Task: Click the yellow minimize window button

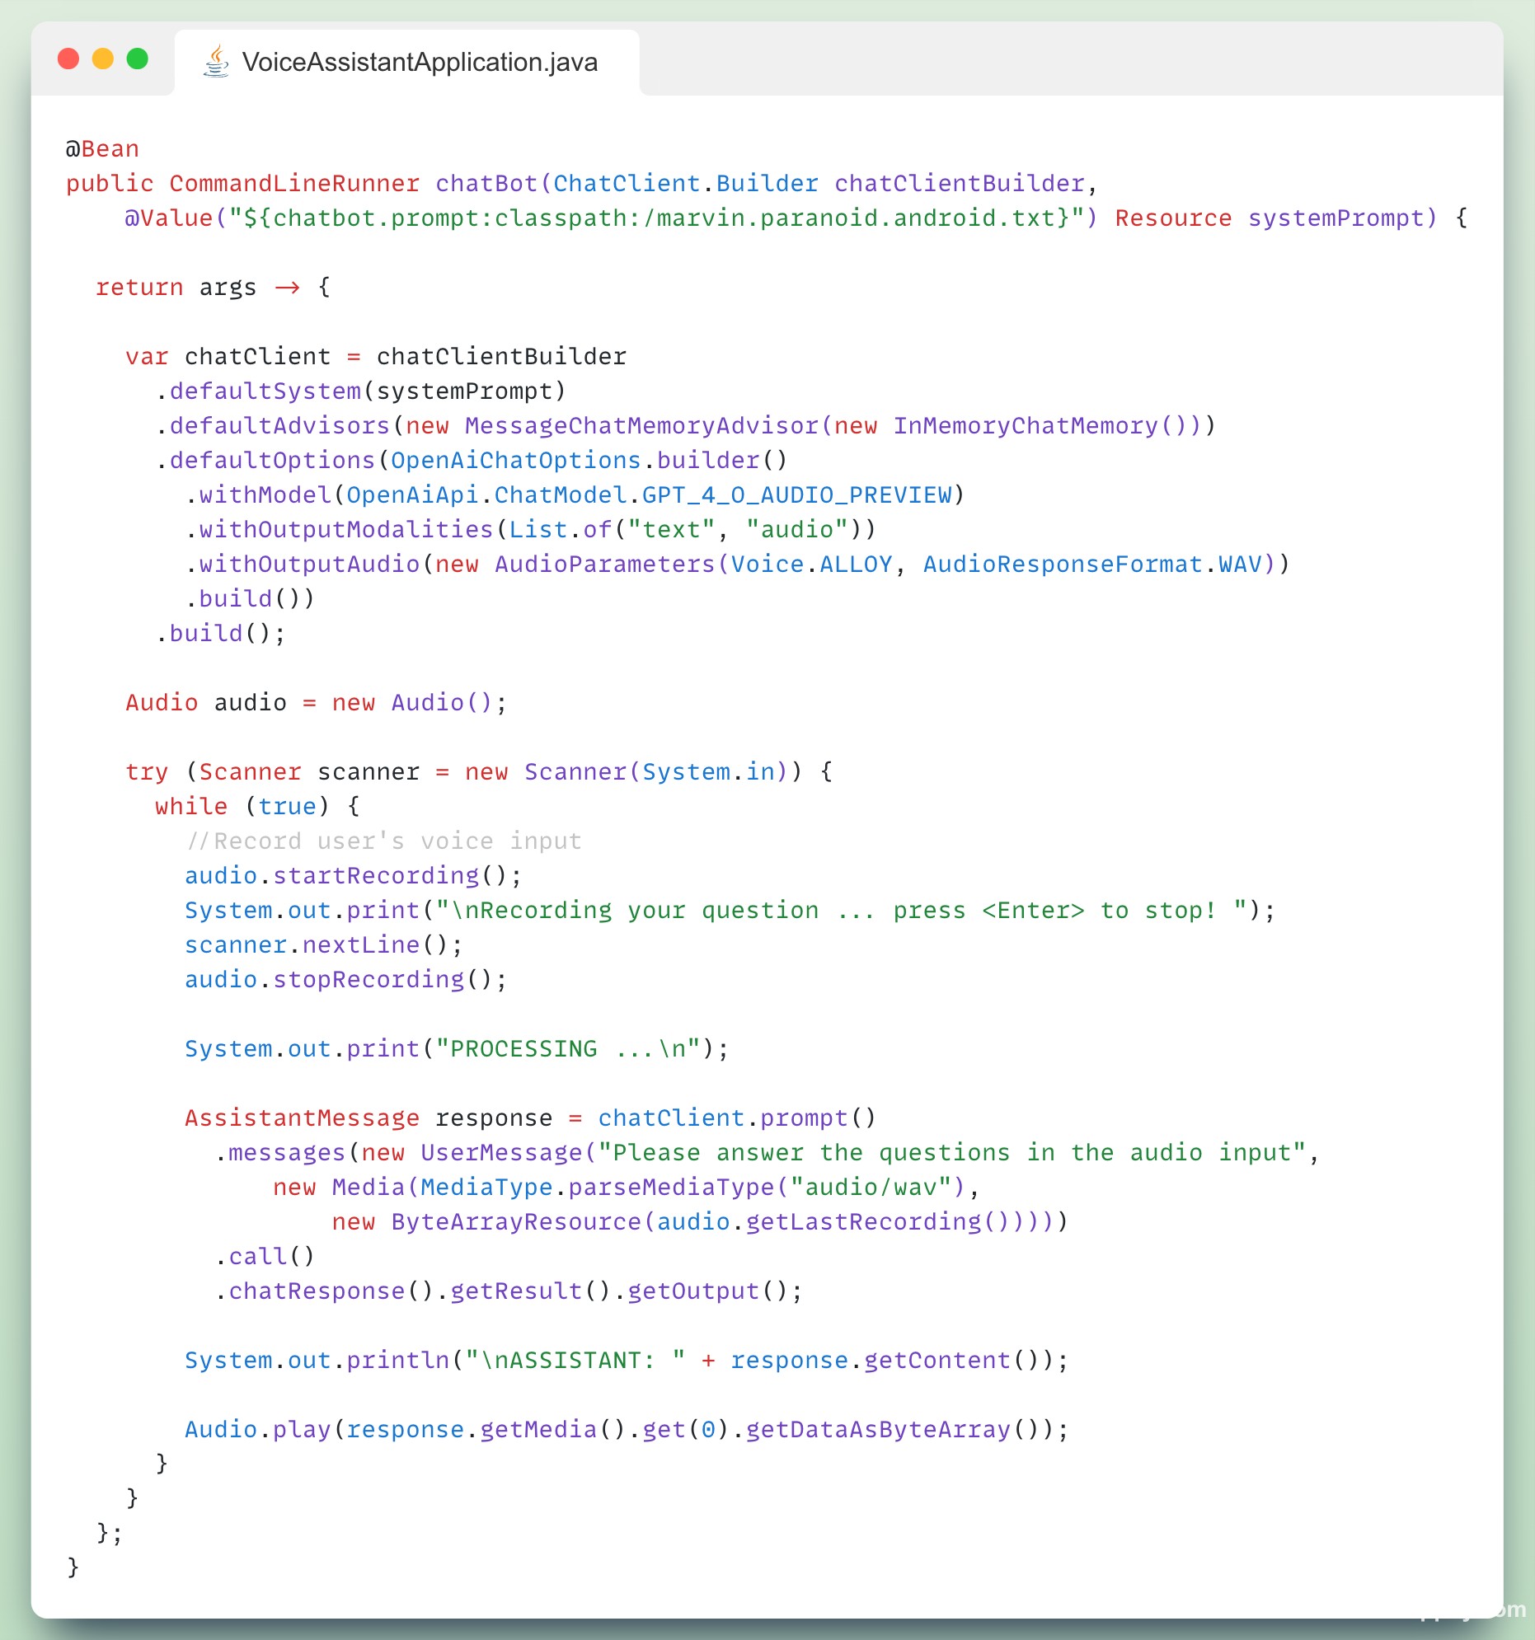Action: (103, 59)
